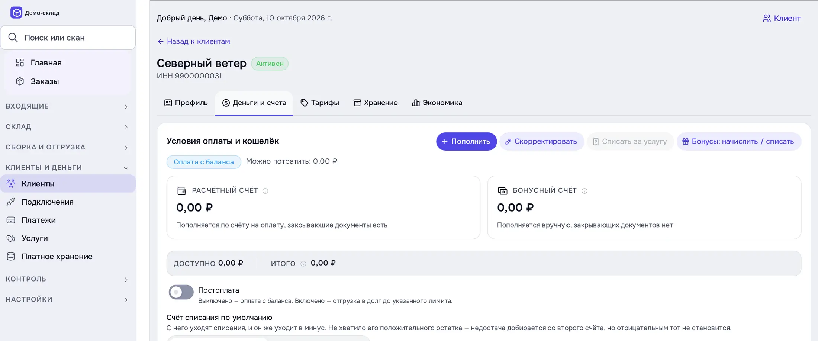
Task: Click the ИНН 9900000031 text
Action: click(x=189, y=76)
